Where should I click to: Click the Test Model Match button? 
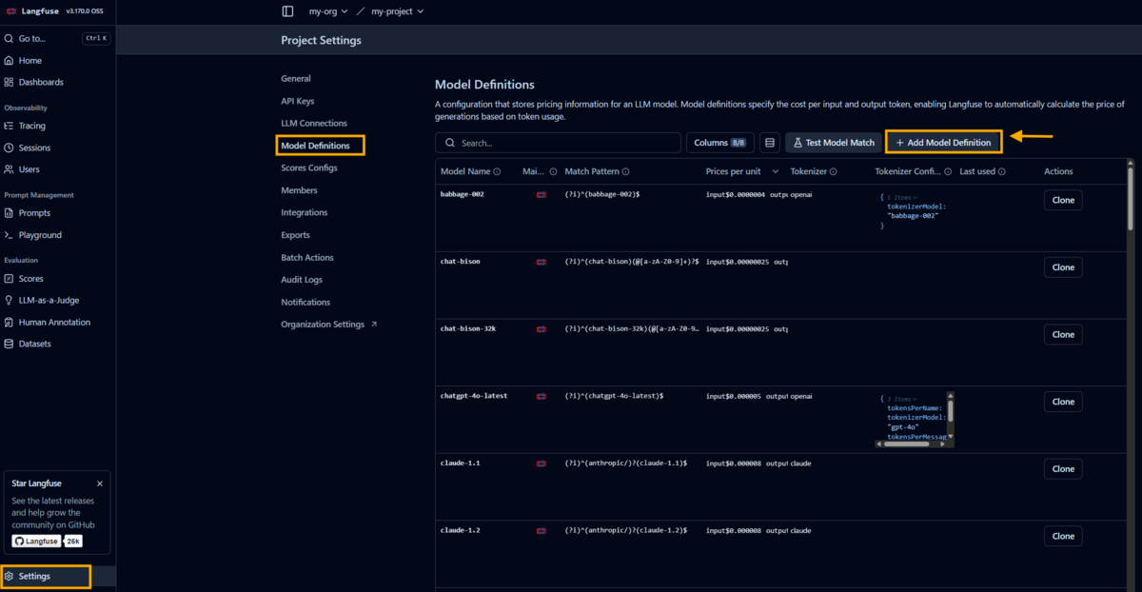[x=834, y=143]
